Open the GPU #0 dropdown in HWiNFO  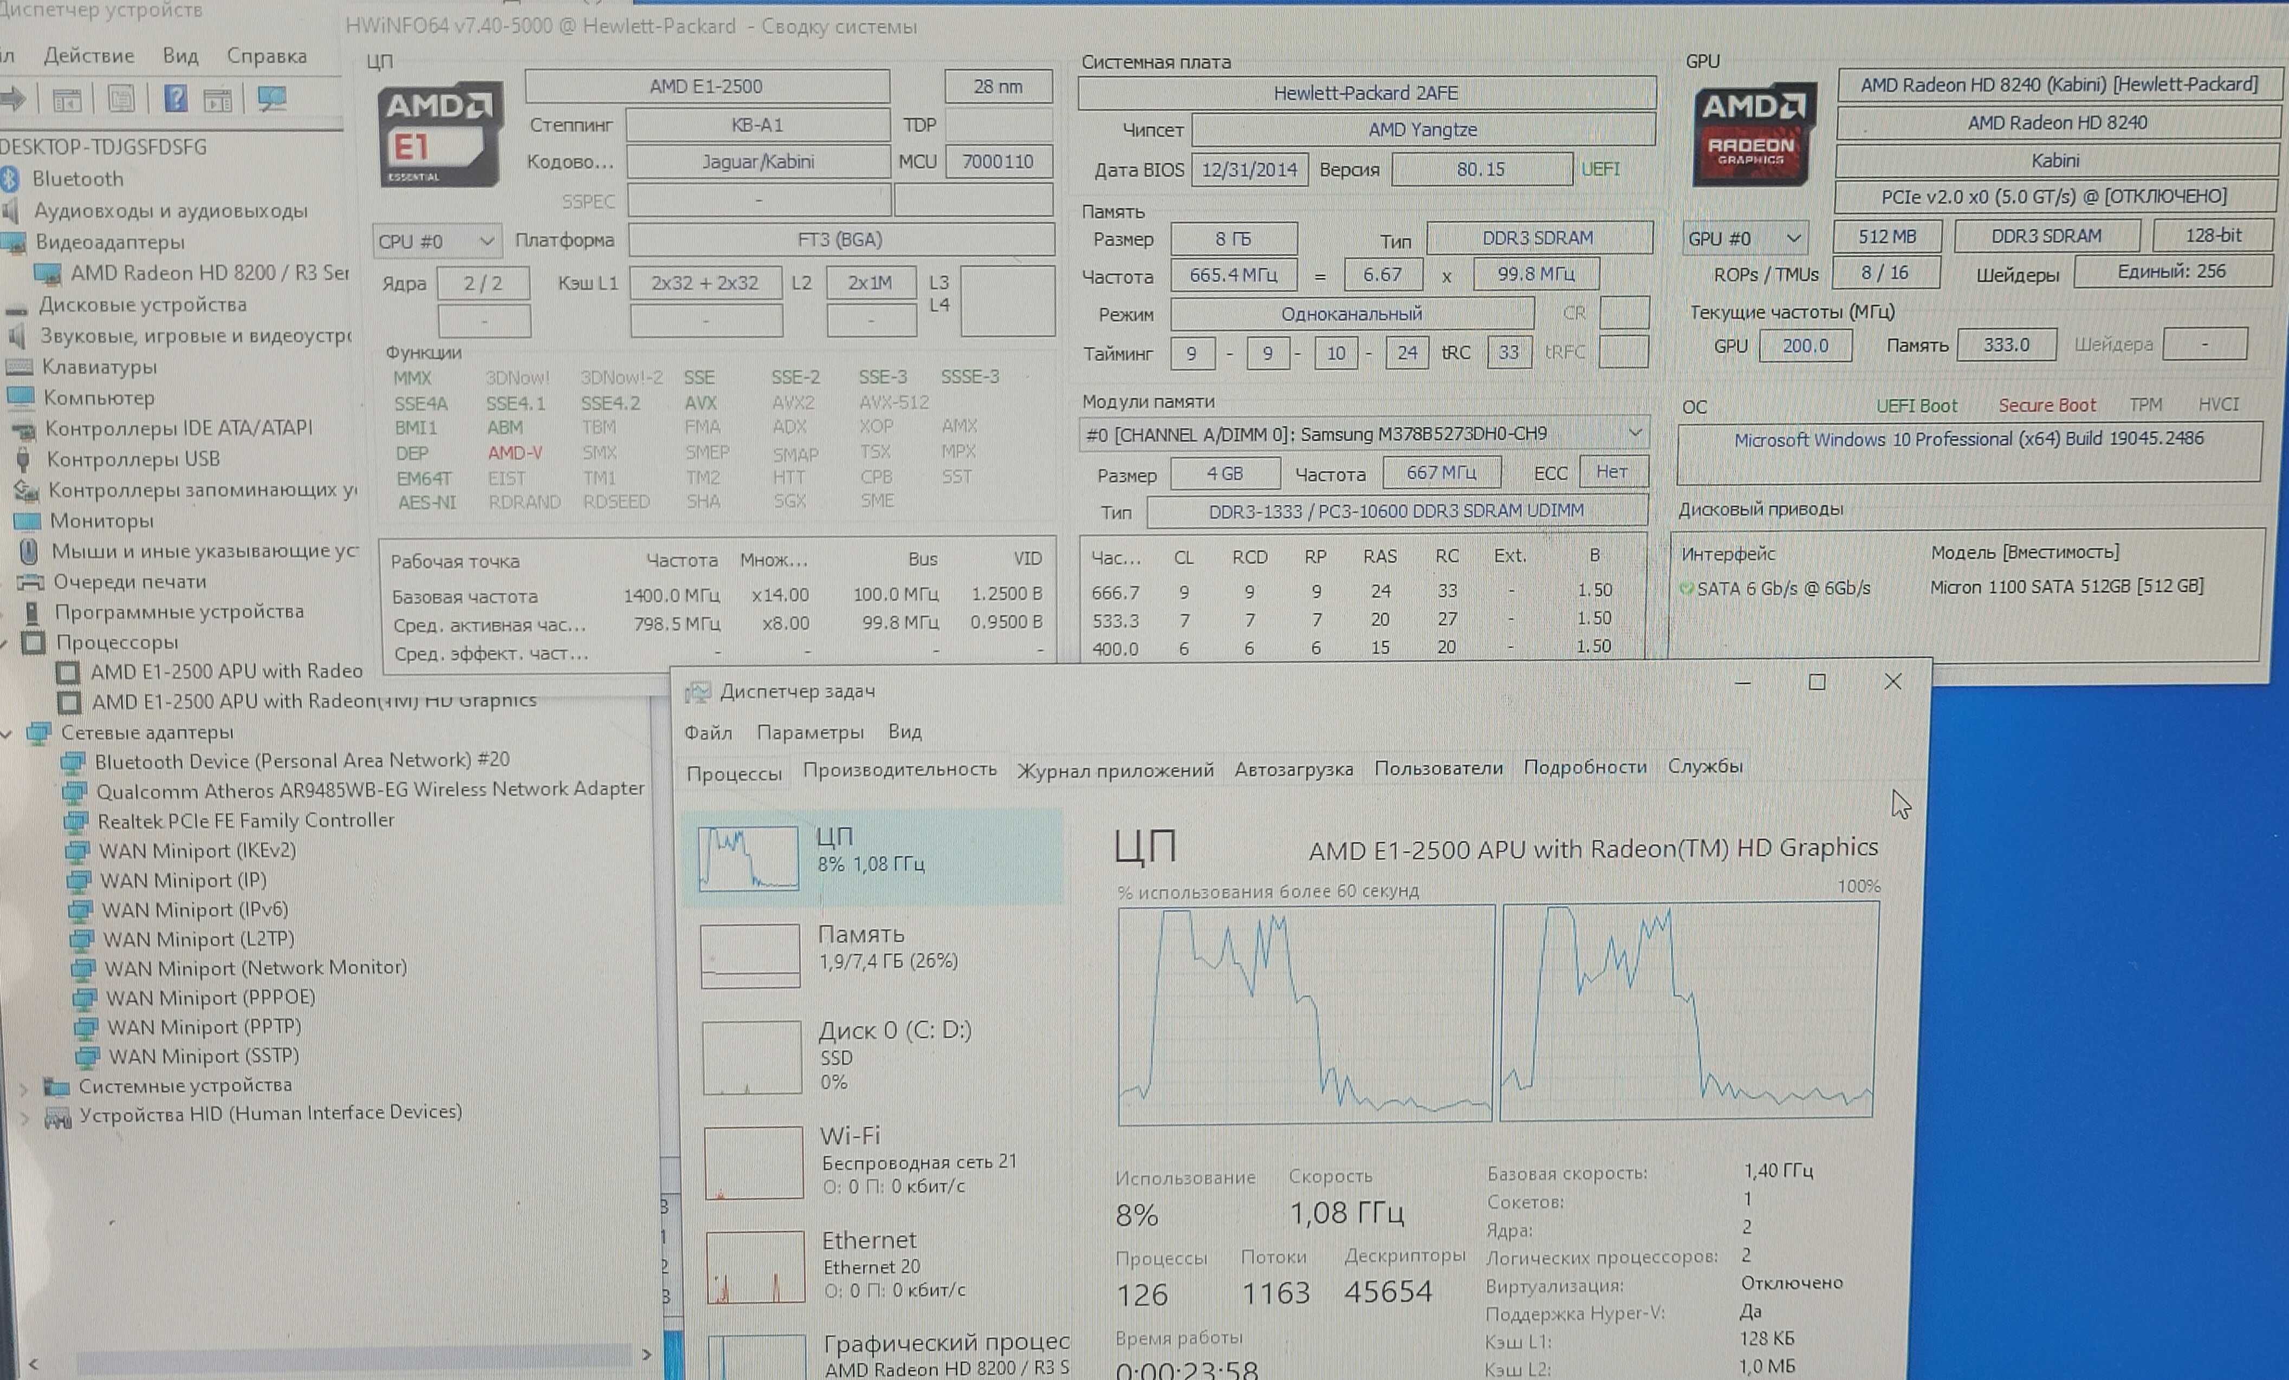[1745, 239]
